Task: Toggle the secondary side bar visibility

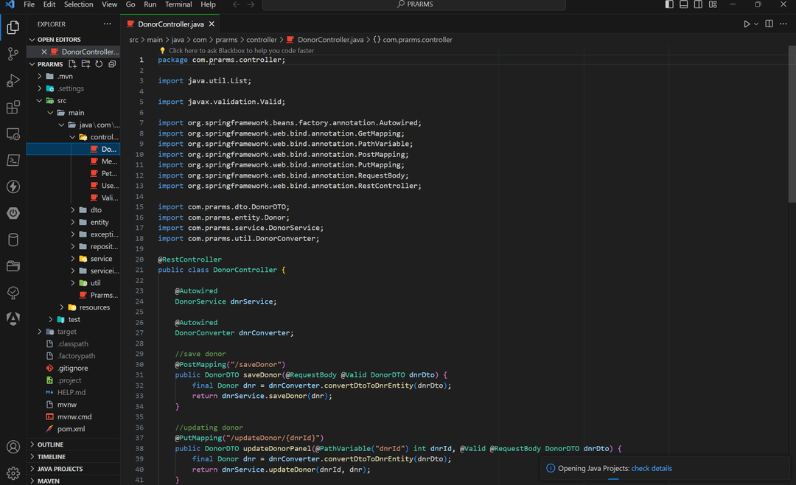Action: click(x=699, y=4)
